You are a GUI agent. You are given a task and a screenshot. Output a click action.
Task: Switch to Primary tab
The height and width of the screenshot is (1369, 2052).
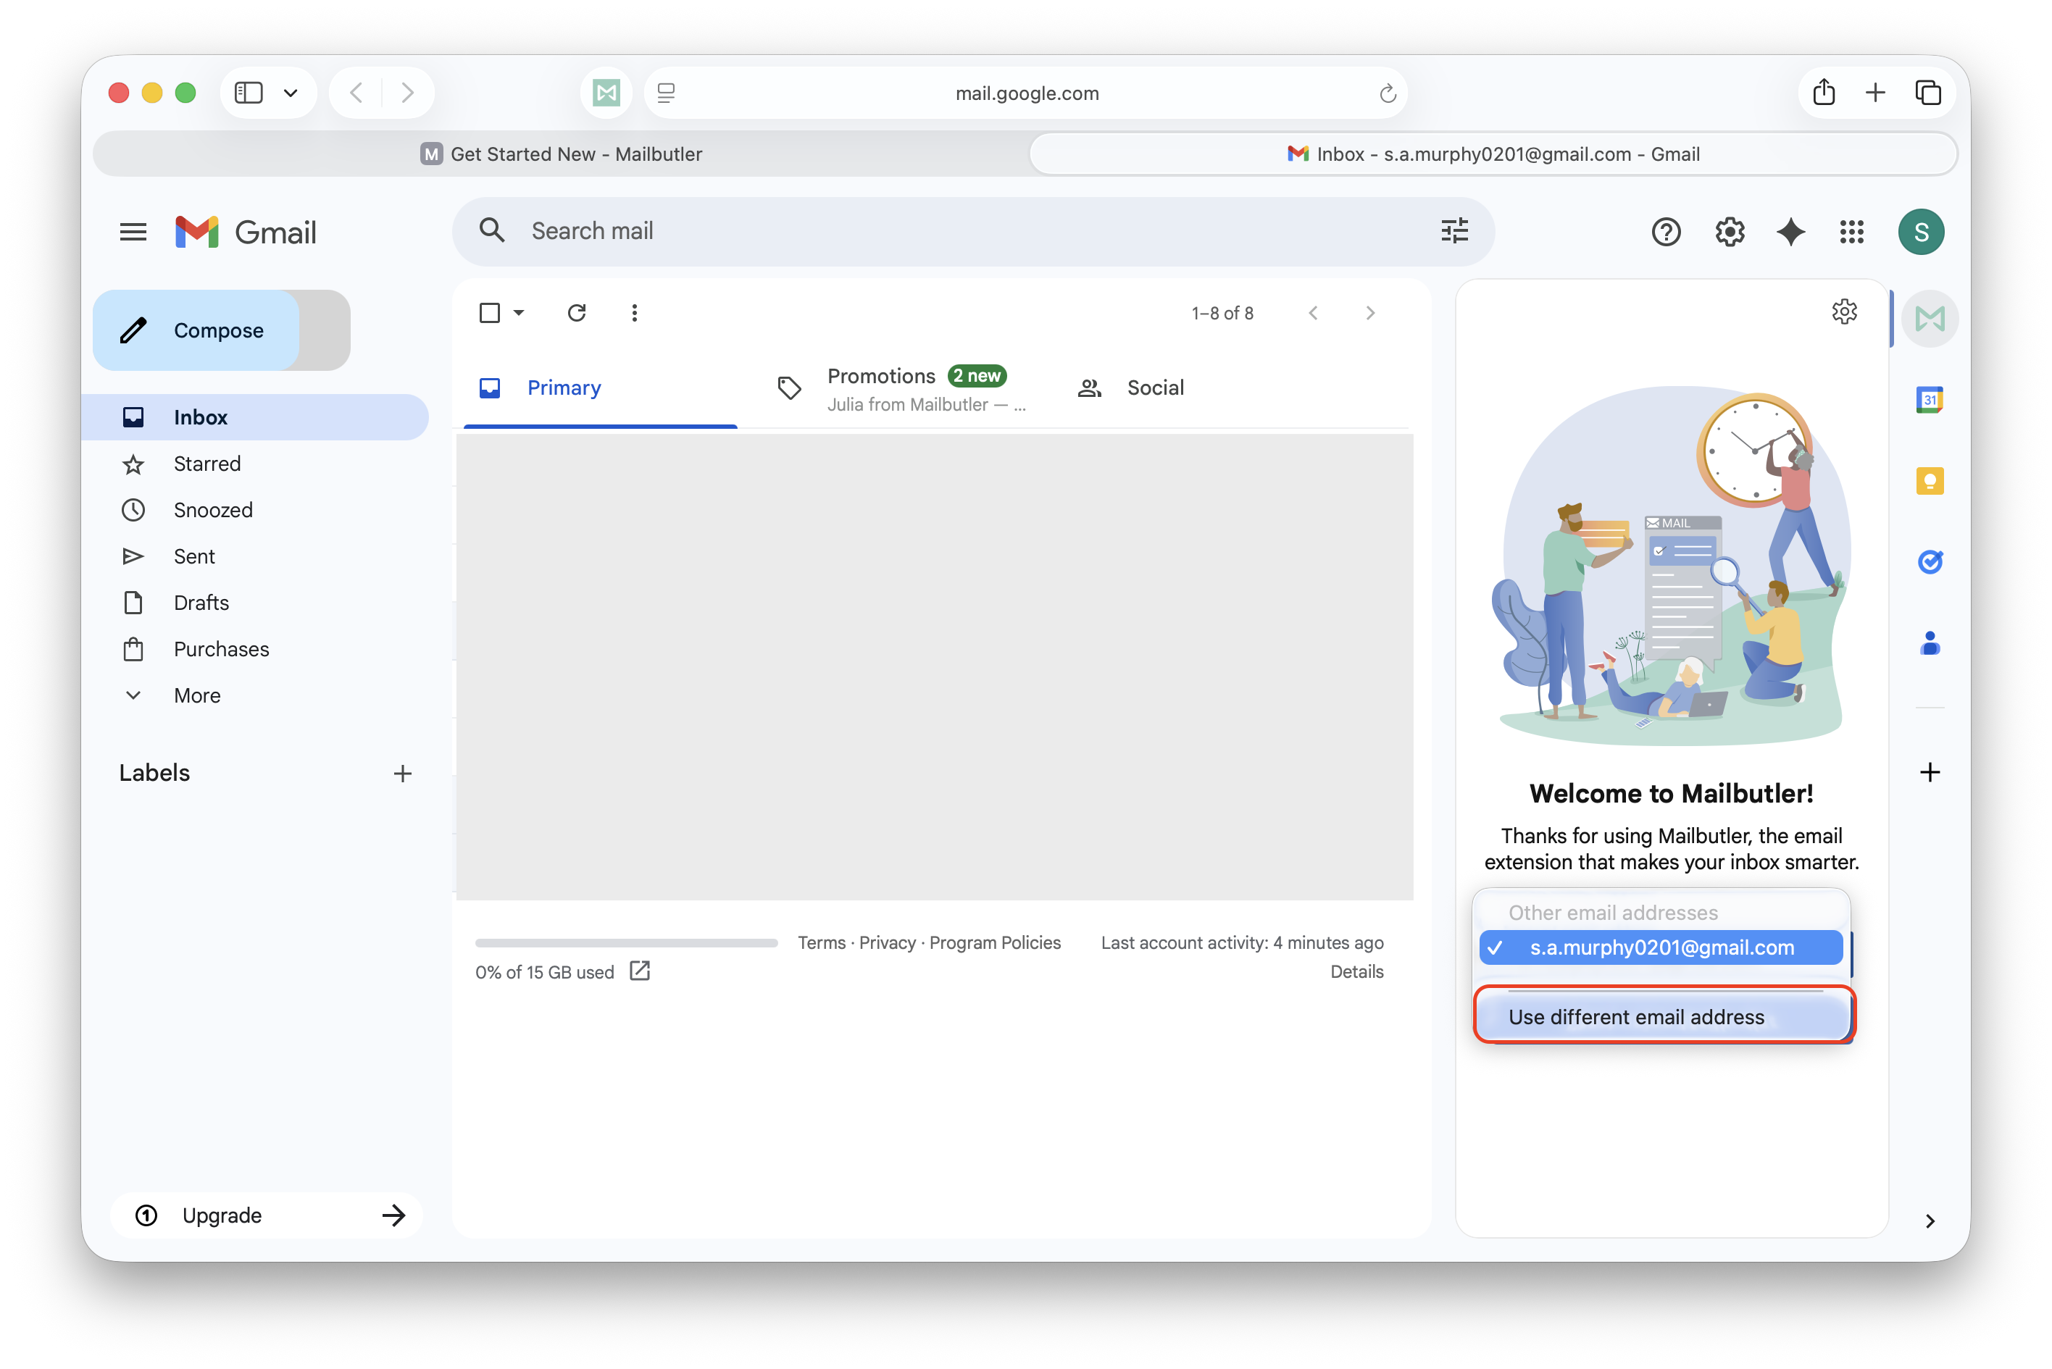(x=599, y=388)
